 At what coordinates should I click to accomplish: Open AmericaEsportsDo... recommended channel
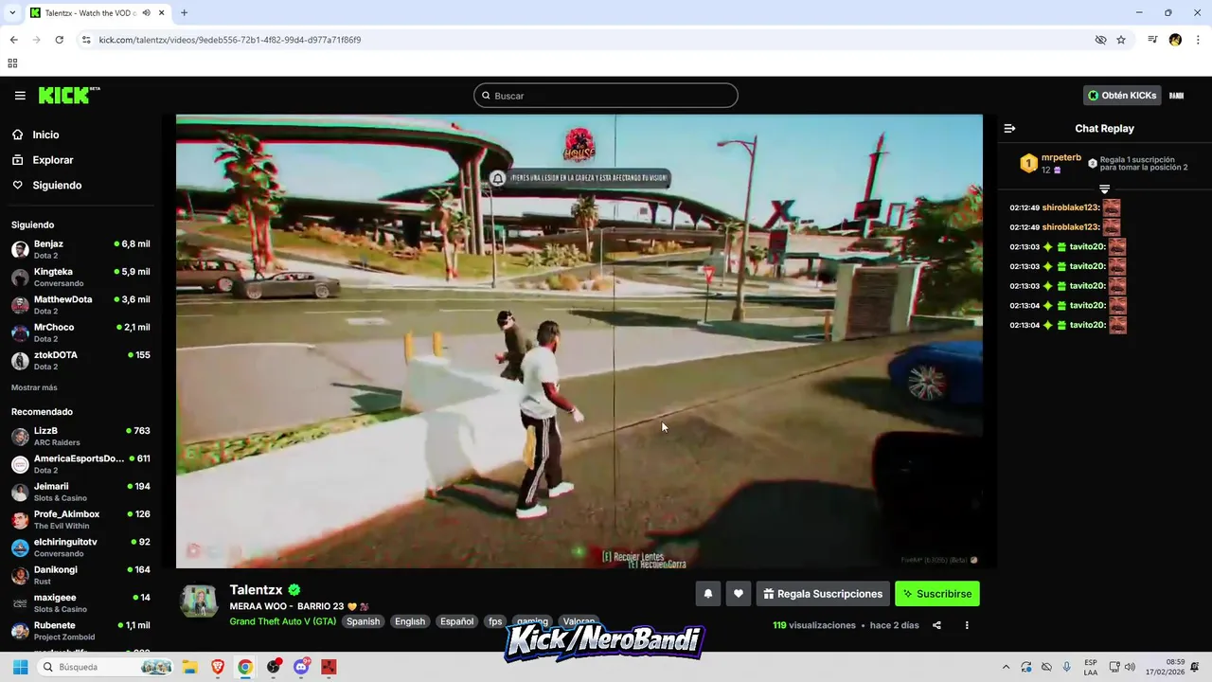pos(80,464)
